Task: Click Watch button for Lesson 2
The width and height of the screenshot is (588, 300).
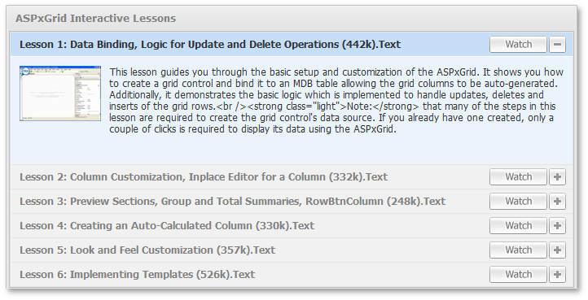Action: point(518,176)
